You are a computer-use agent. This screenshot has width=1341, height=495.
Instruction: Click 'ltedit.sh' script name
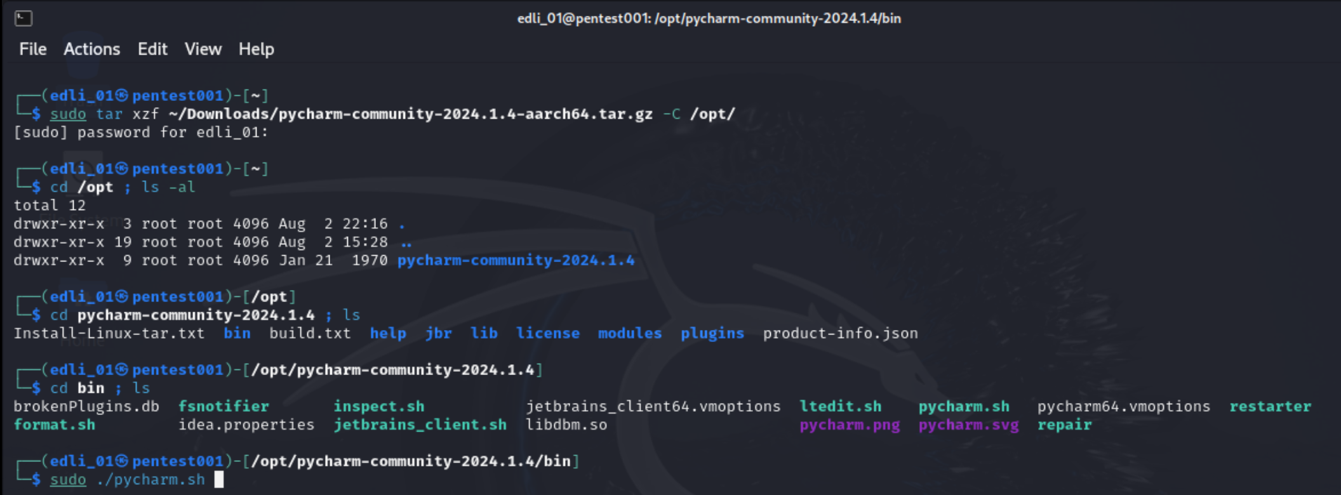(x=840, y=406)
